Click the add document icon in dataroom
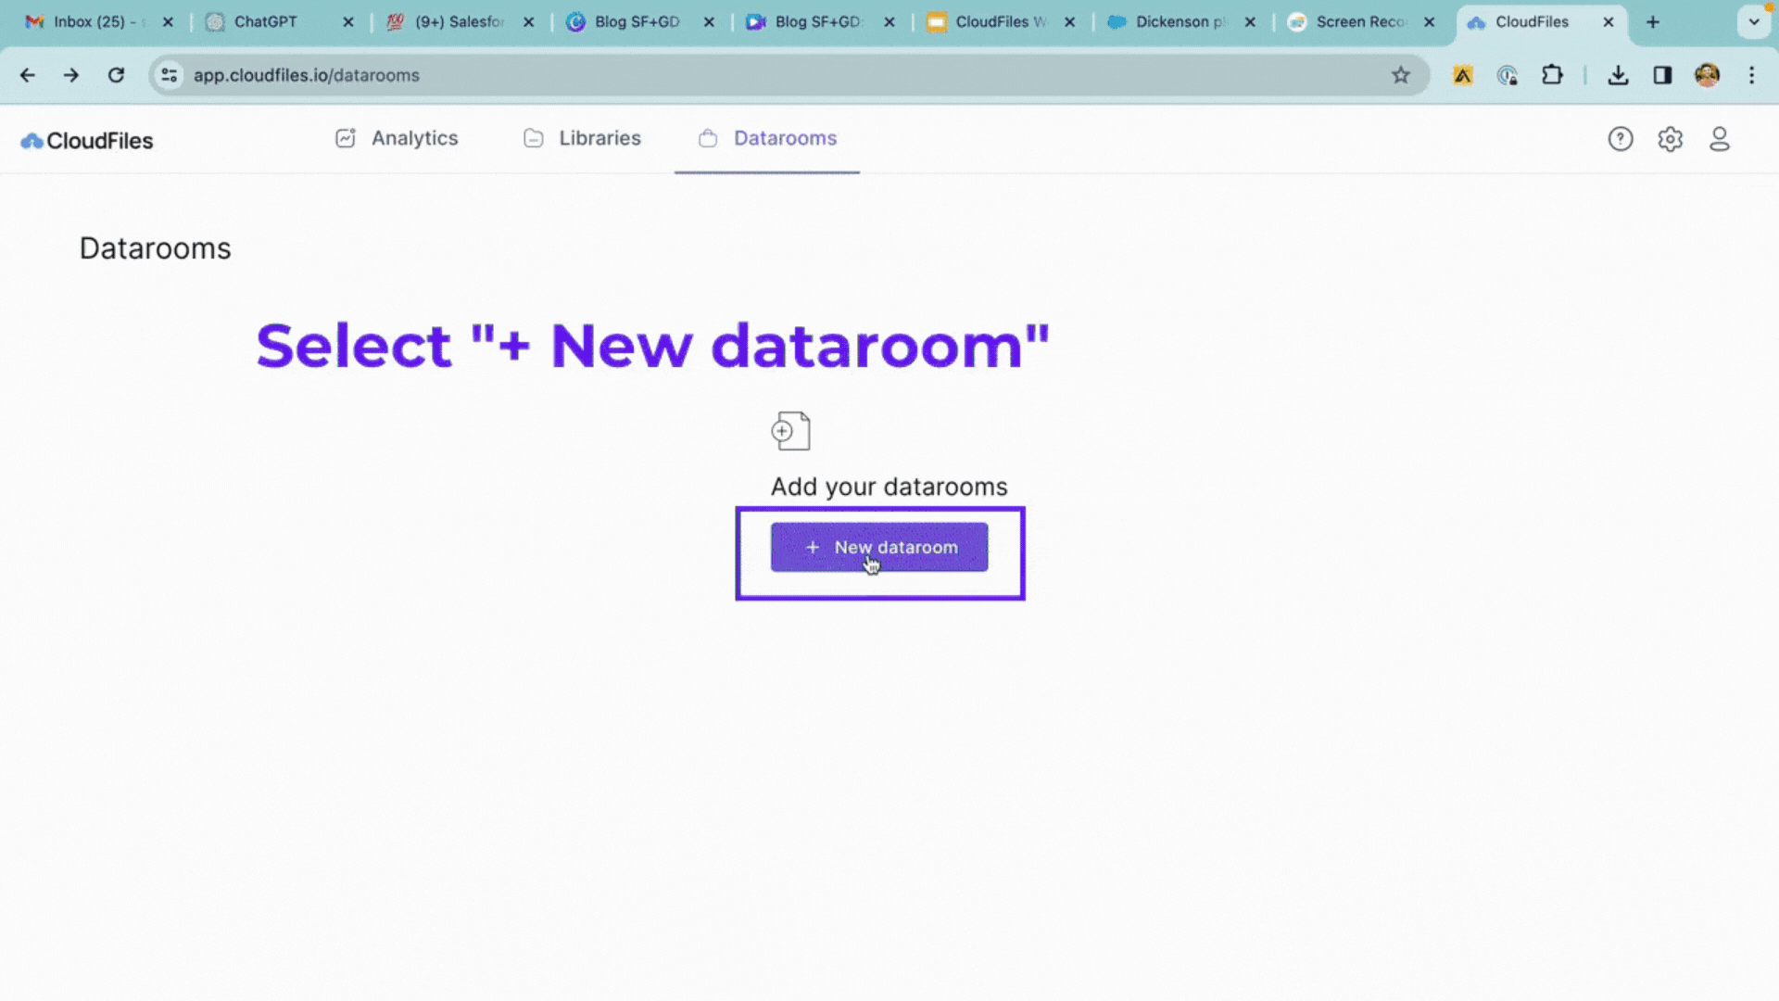The height and width of the screenshot is (1001, 1779). 792,429
